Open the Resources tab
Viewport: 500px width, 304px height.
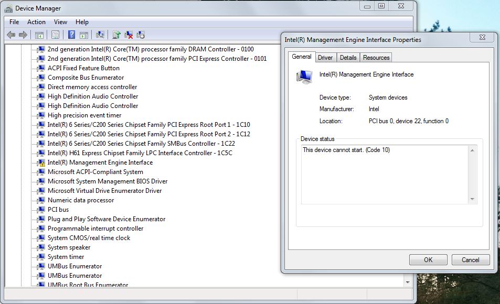pyautogui.click(x=376, y=58)
